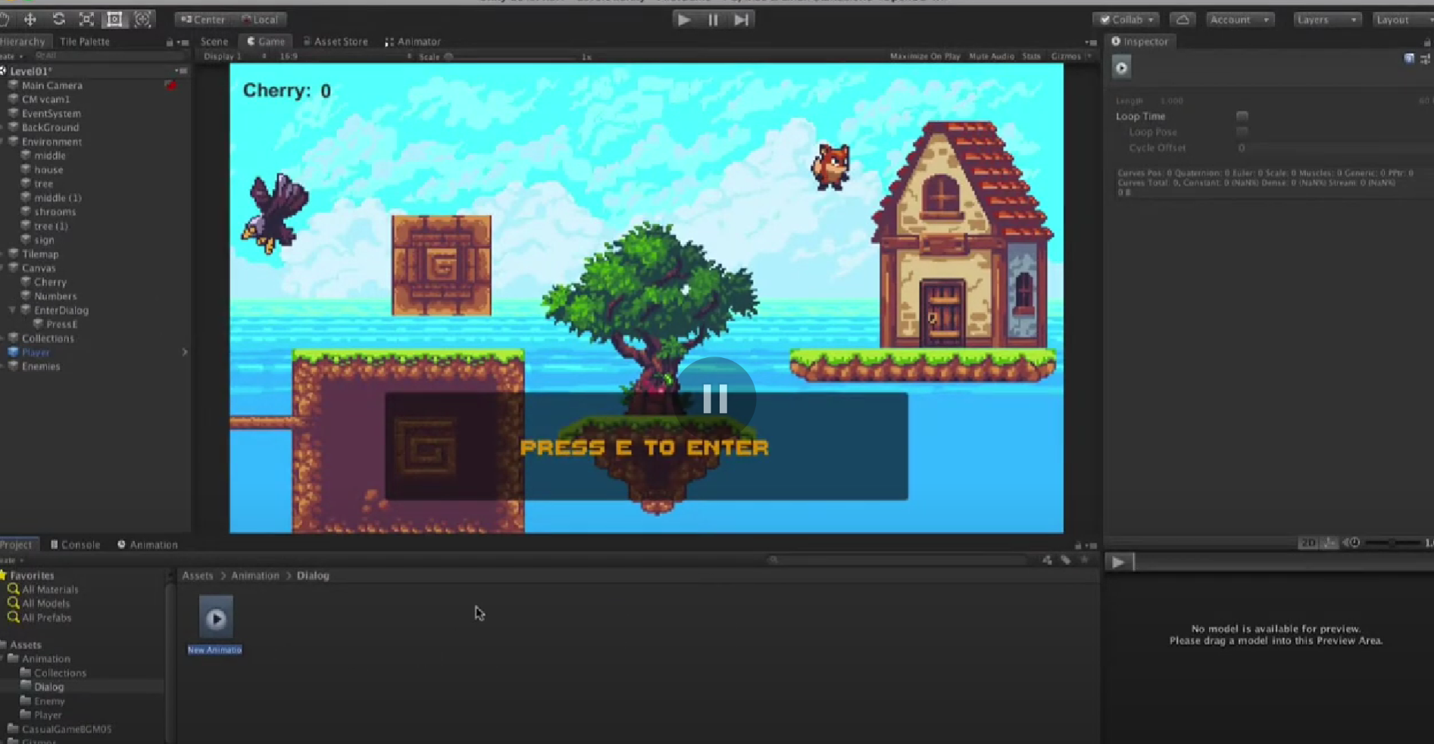The width and height of the screenshot is (1434, 744).
Task: Open the Inspector help reference icon
Action: [x=1409, y=58]
